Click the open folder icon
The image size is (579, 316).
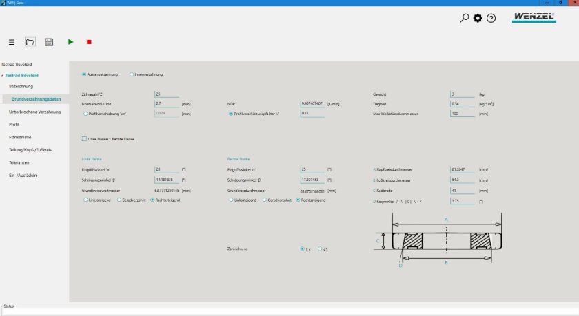point(30,42)
